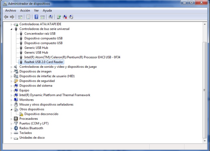Select Controladoras de bus serie universal label

click(x=44, y=29)
